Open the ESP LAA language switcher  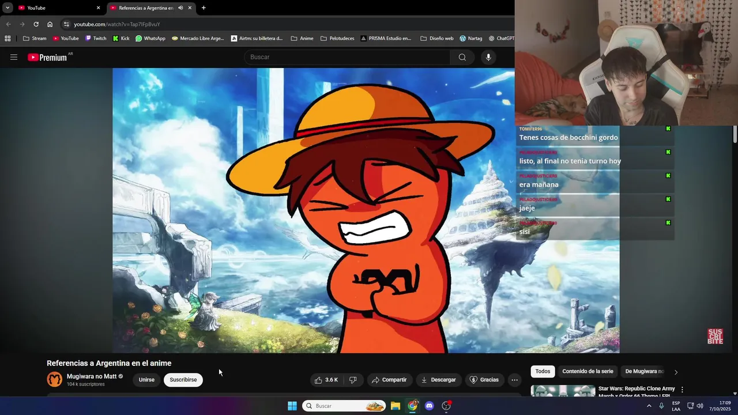coord(676,406)
